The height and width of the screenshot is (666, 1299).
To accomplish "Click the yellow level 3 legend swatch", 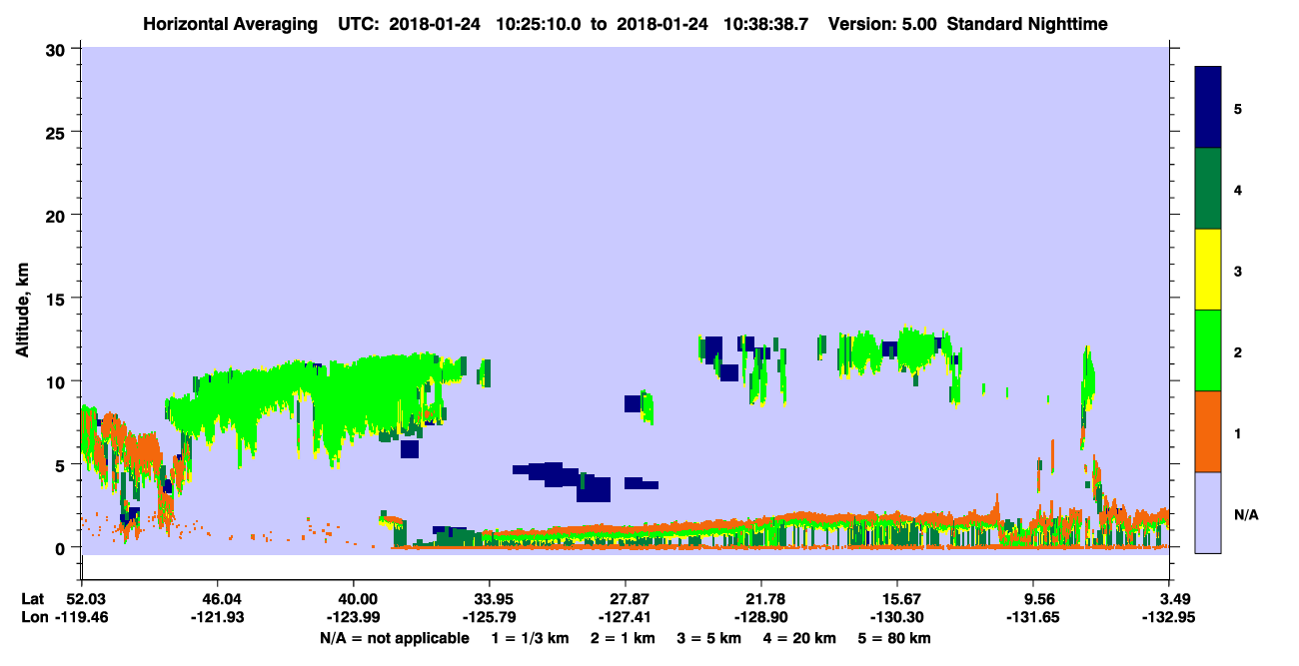I will pos(1208,270).
